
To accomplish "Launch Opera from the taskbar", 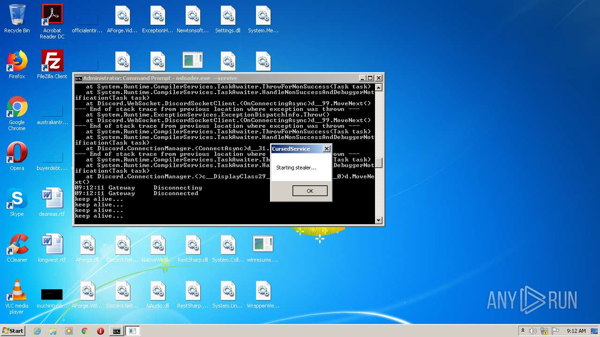I will pyautogui.click(x=100, y=331).
